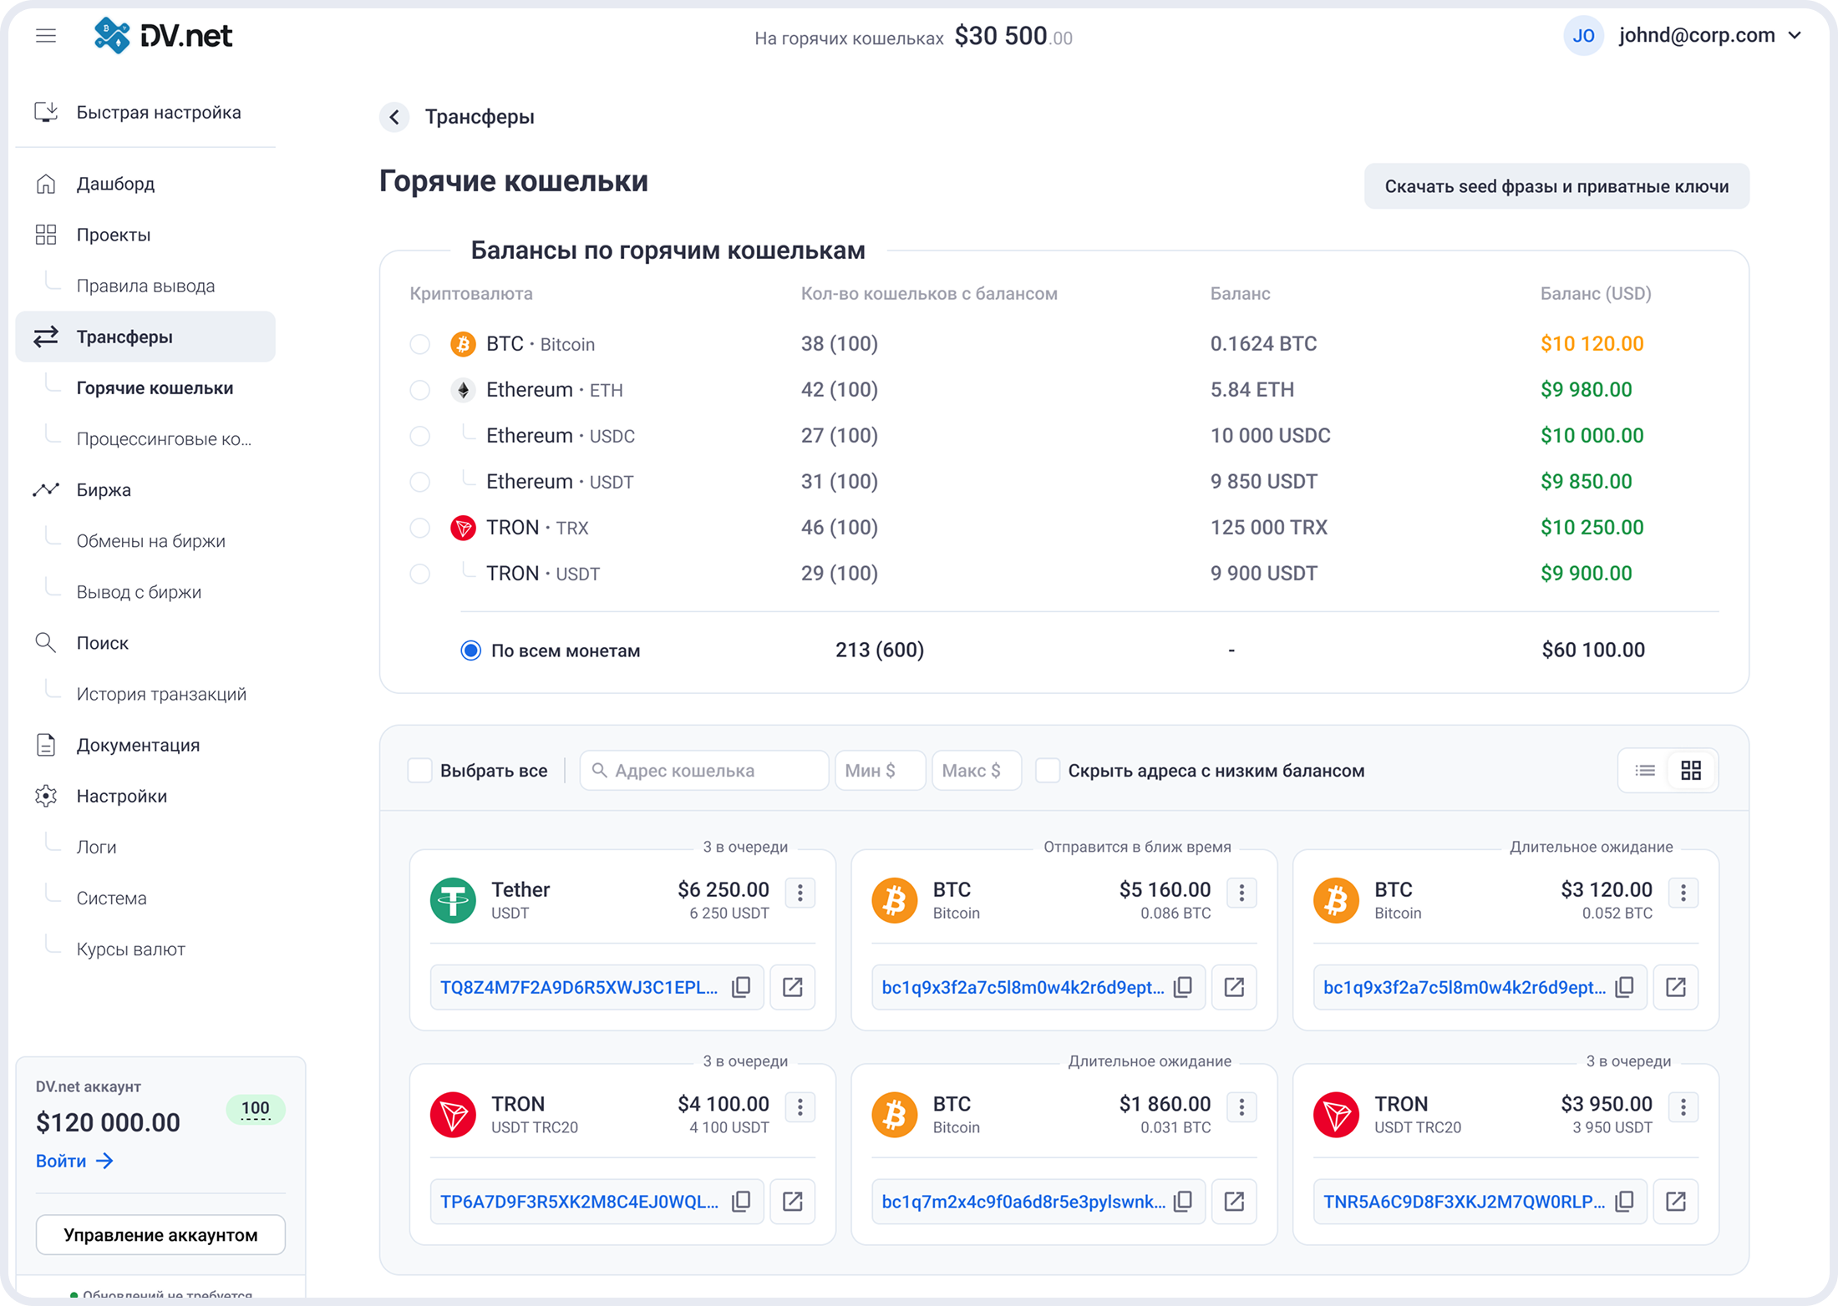Expand the johnd@corp.com account dropdown
The height and width of the screenshot is (1306, 1838).
1795,36
